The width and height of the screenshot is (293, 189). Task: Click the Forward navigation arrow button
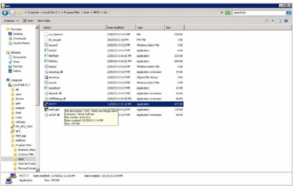(12, 13)
